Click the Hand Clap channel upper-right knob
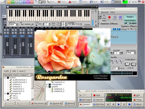Viewport: 145px width, 109px height. tap(32, 30)
